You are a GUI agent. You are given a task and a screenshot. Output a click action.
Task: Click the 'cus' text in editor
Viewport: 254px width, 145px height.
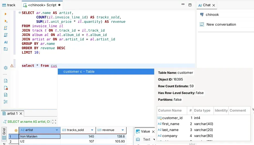(54, 66)
